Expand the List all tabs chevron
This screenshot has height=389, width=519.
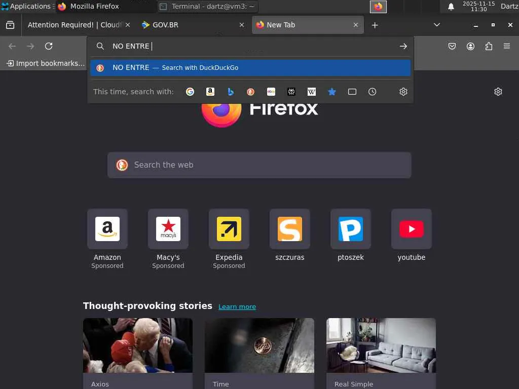[437, 25]
